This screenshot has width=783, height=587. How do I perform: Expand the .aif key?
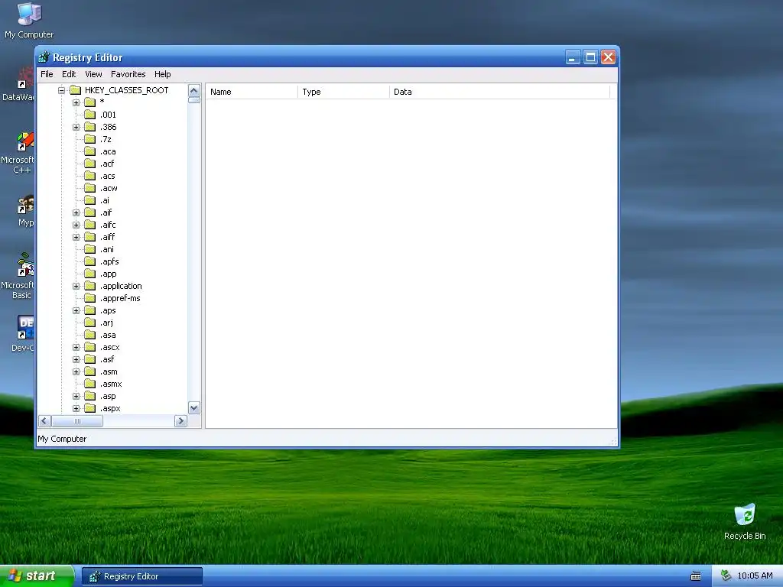pos(76,212)
